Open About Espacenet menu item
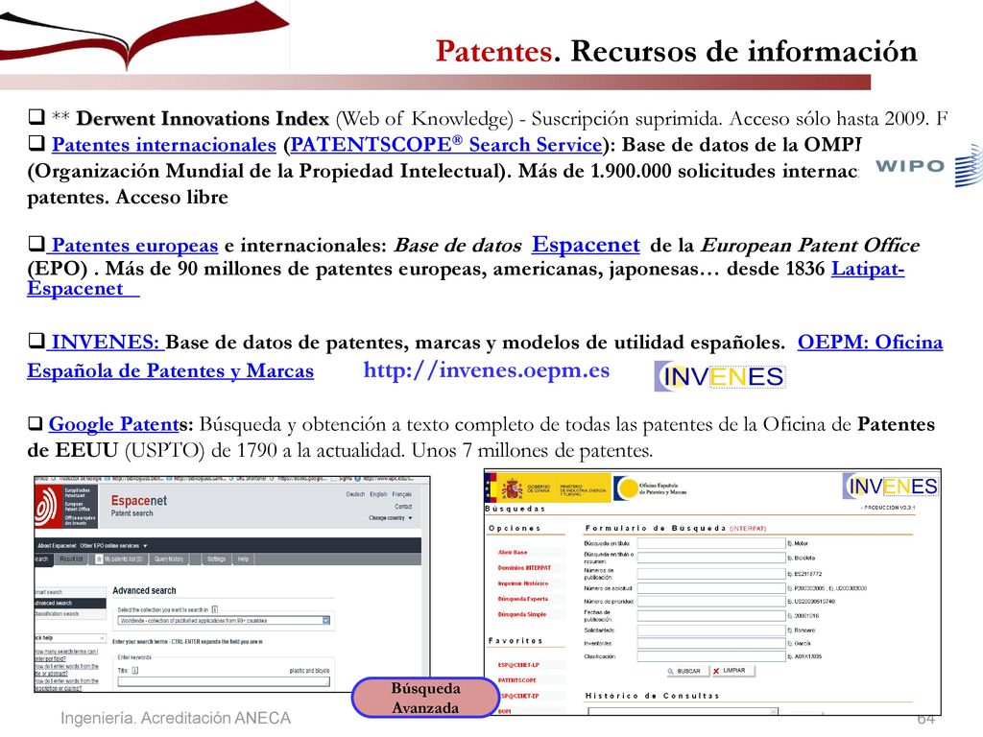983x737 pixels. click(x=57, y=546)
